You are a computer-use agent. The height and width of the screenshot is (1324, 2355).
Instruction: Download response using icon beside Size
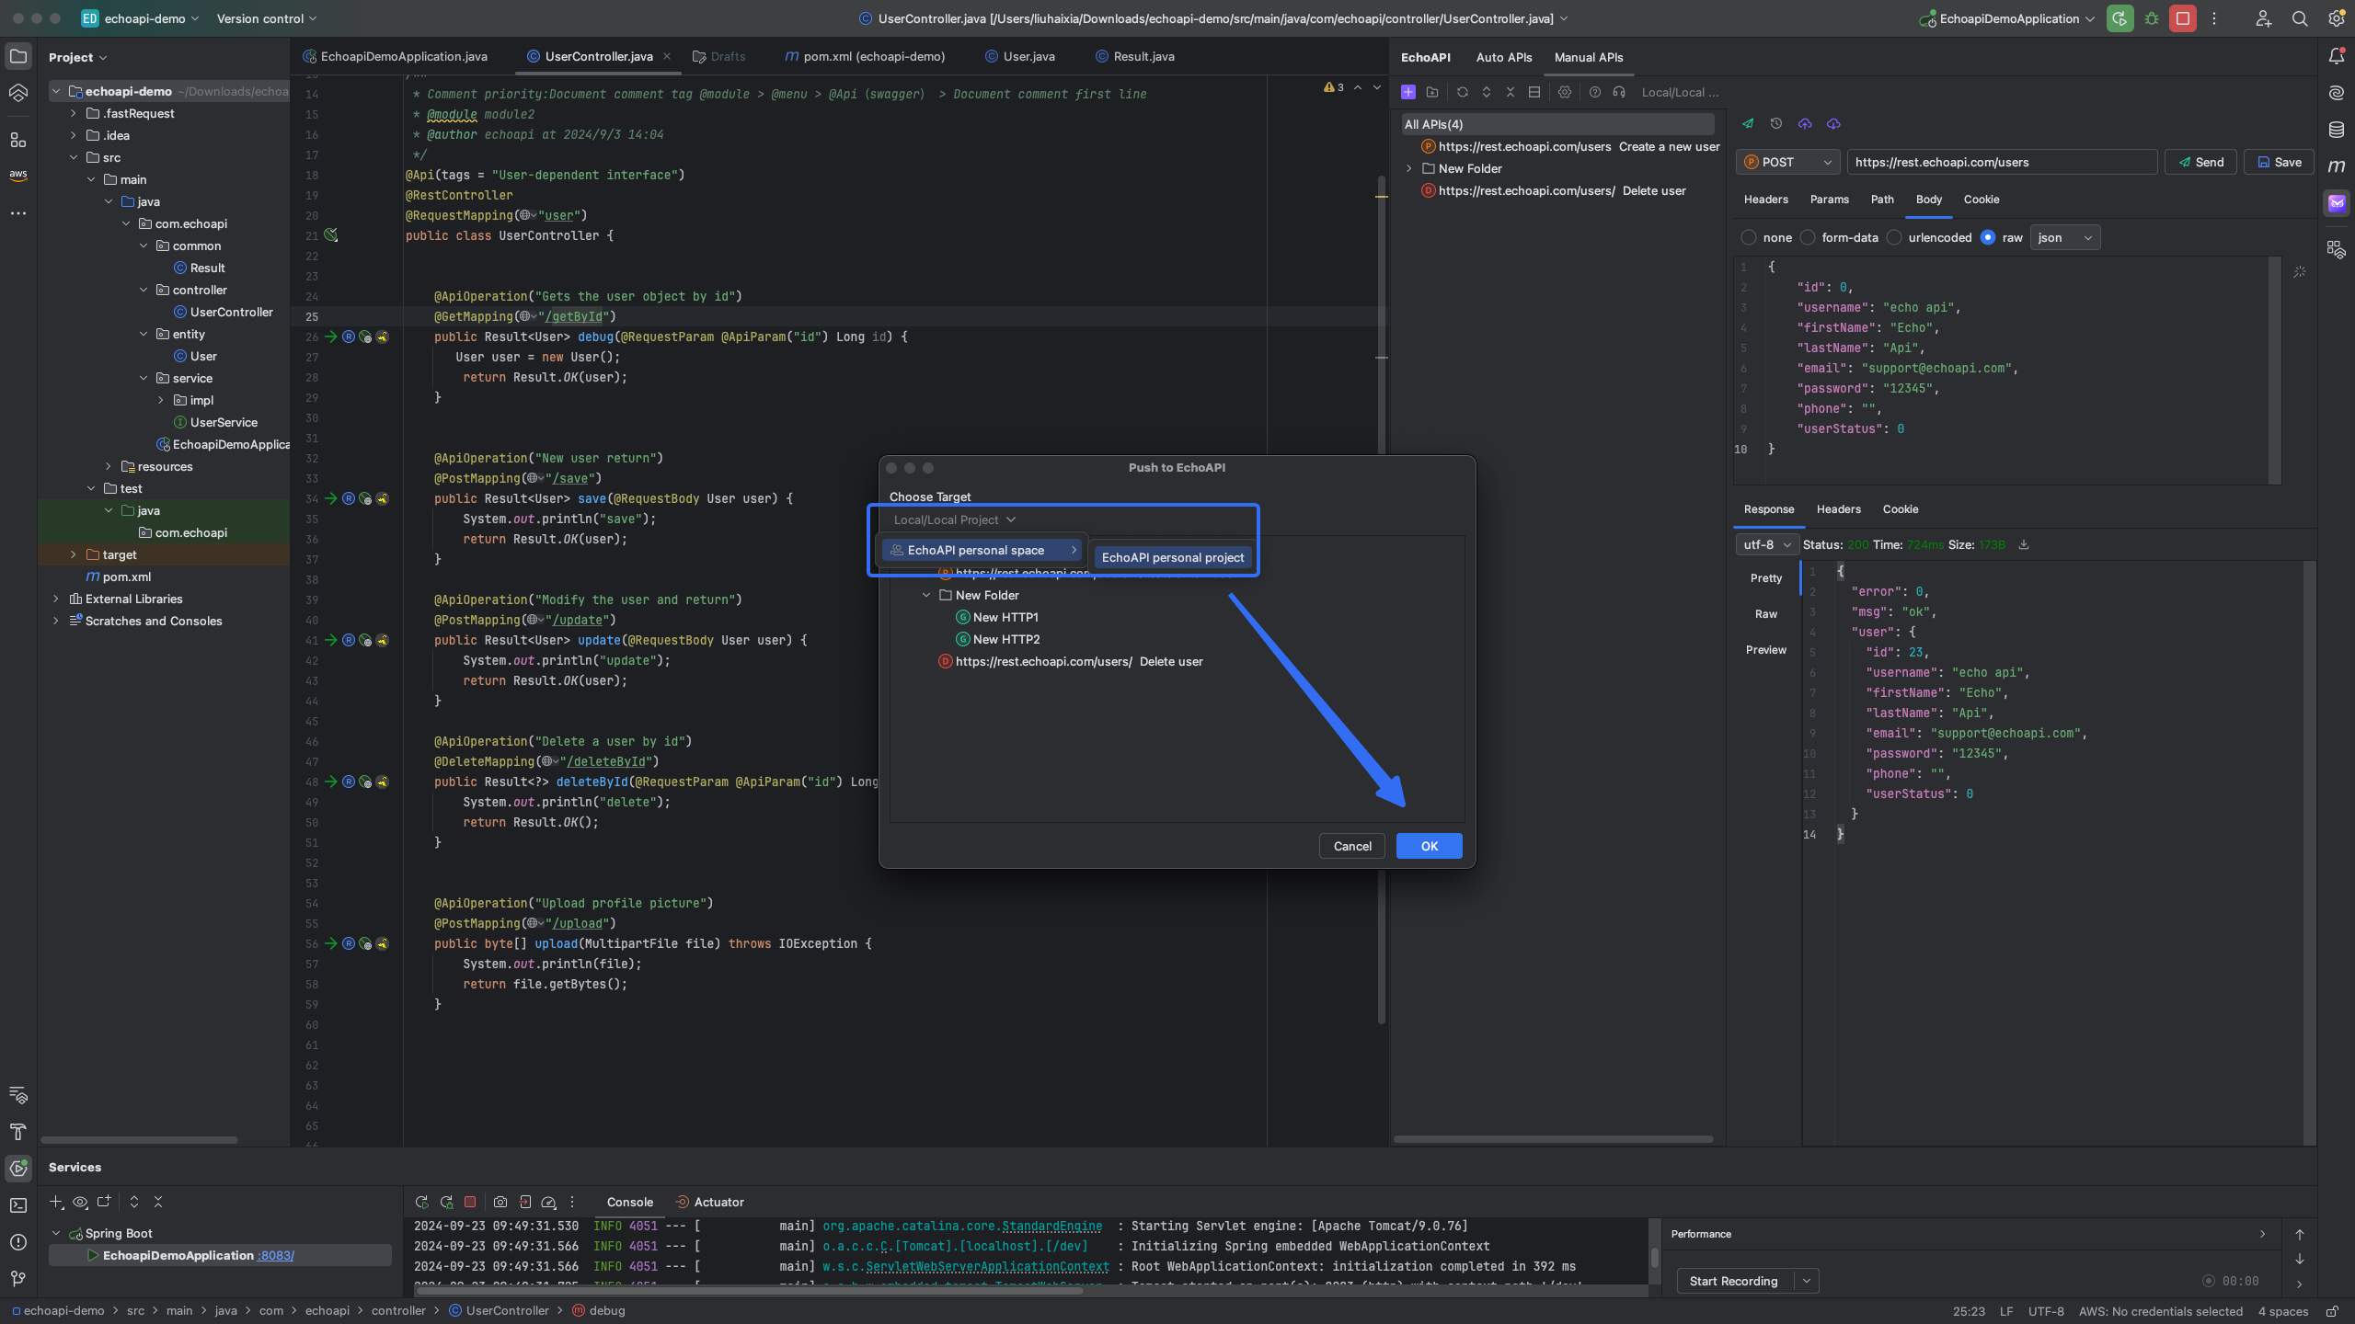[x=2024, y=544]
